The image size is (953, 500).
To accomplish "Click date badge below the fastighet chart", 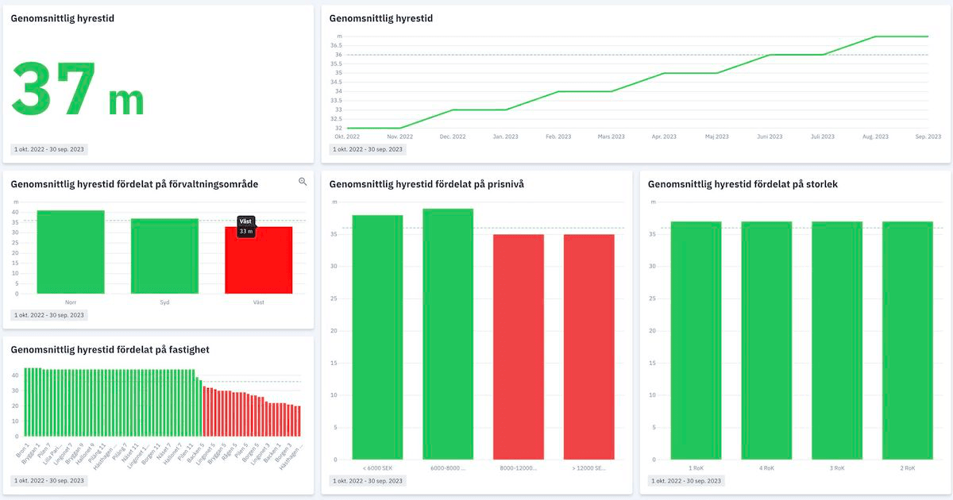I will point(49,481).
